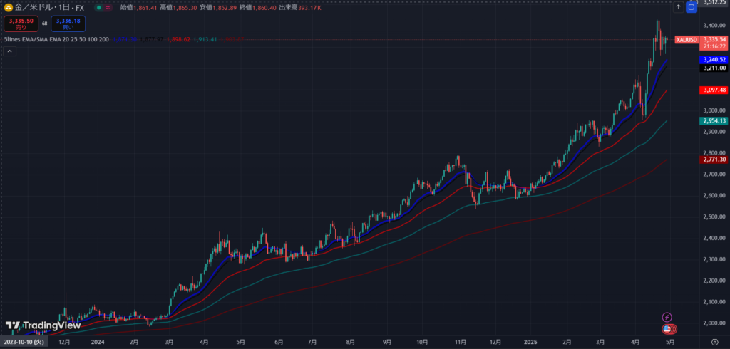This screenshot has height=349, width=730.
Task: Click the purple lightning event icon
Action: point(667,318)
